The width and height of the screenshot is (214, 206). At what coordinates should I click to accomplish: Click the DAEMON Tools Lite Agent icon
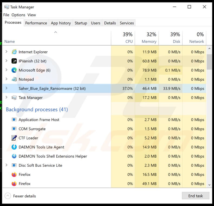tap(14, 147)
